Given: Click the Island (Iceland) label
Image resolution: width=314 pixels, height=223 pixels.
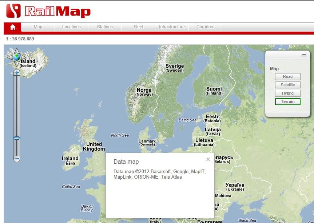Looking at the screenshot, I should 28,63.
